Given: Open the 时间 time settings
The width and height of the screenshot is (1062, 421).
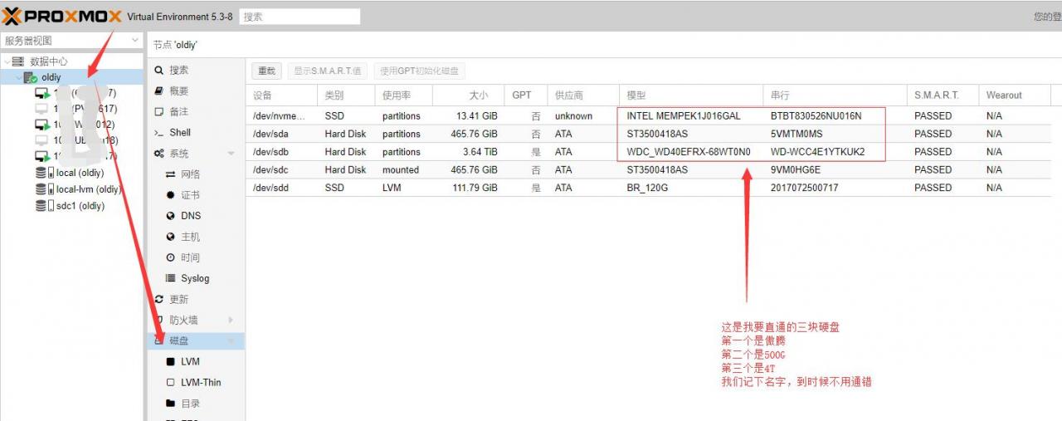Looking at the screenshot, I should pyautogui.click(x=191, y=257).
